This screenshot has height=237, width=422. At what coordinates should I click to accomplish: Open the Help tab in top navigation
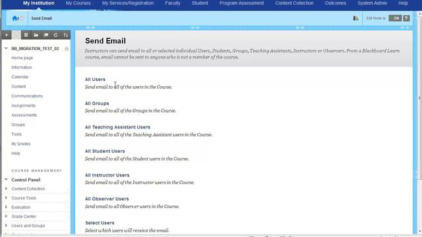tap(403, 3)
